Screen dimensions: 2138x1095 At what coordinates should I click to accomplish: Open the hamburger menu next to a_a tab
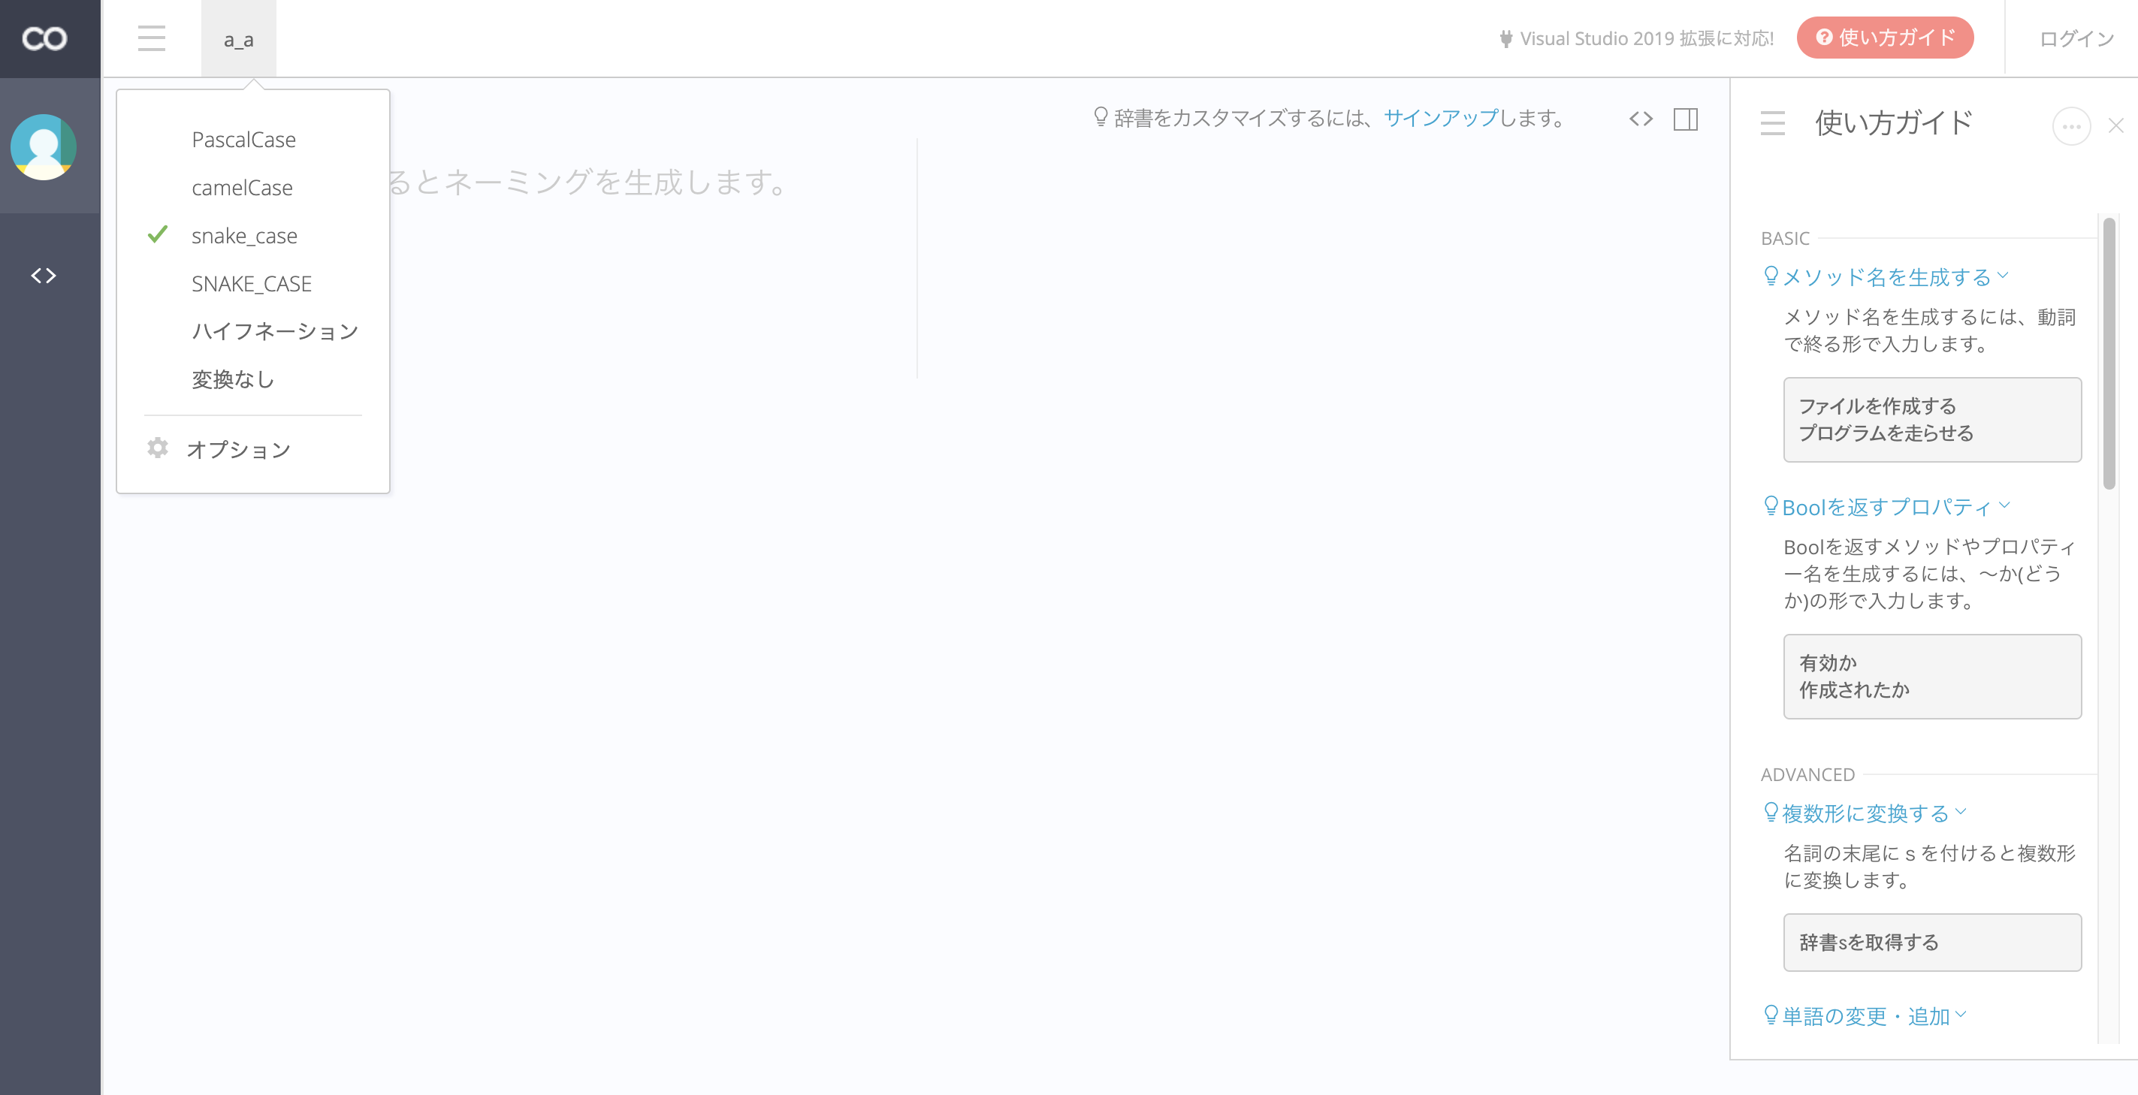tap(152, 38)
